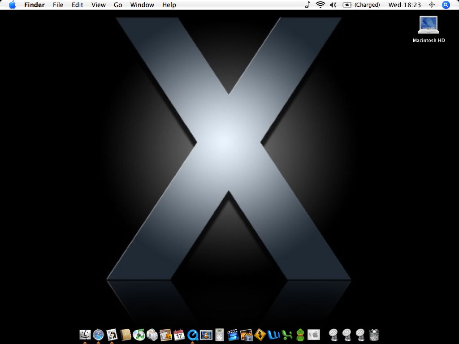Launch DVD Player from the dock
Viewport: 459px width, 344px height.
click(x=220, y=335)
